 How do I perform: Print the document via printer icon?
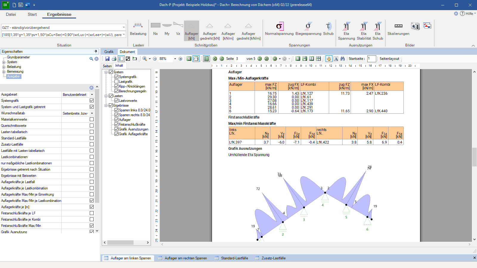114,59
